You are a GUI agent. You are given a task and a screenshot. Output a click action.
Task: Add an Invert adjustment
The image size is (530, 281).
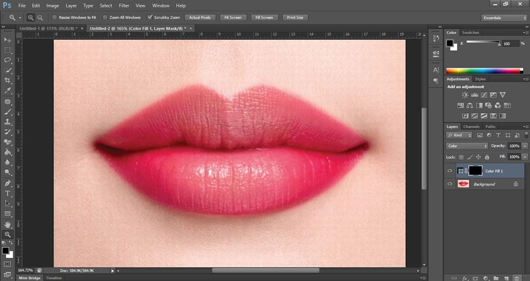tap(465, 115)
